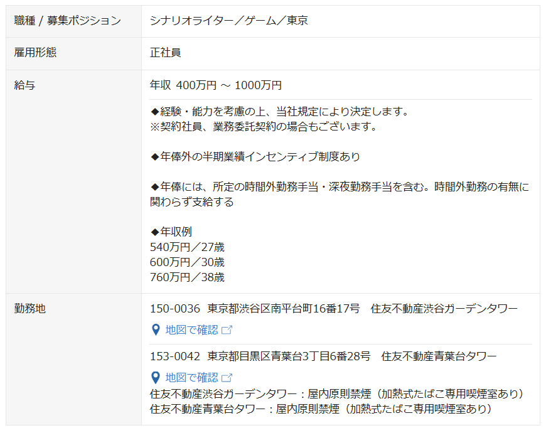Click the 雇用形態 row header
Viewport: 546px width, 433px height.
click(x=35, y=53)
